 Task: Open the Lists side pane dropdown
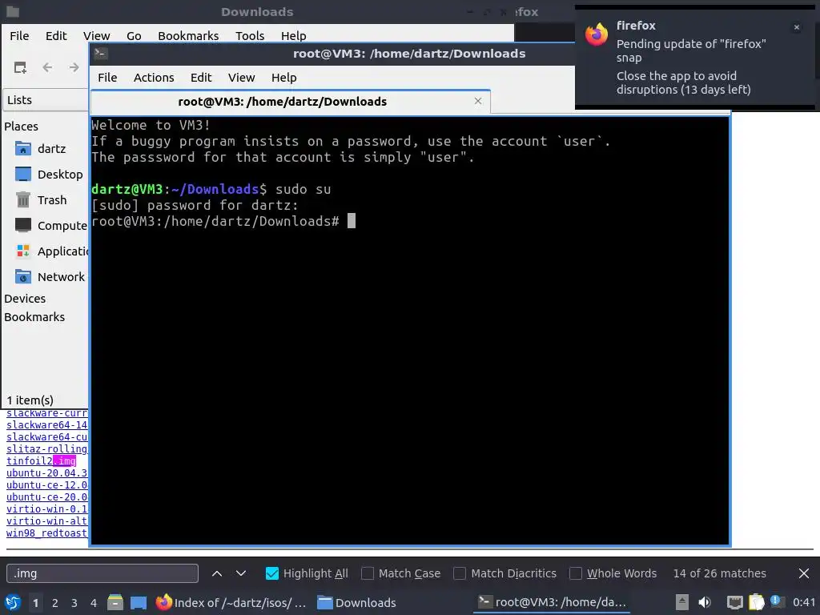[46, 100]
